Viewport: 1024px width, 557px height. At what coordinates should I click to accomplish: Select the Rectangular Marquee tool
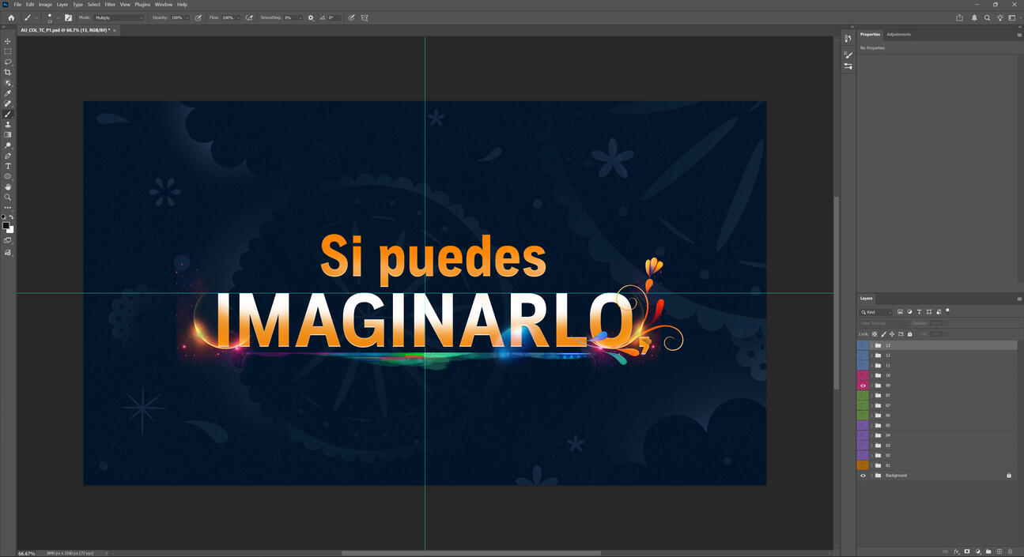(x=8, y=51)
